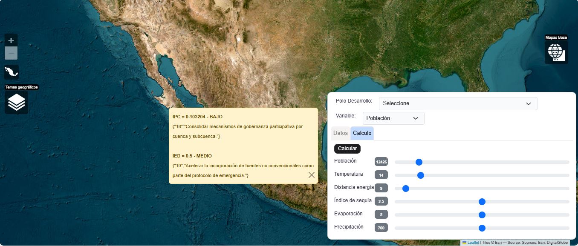Viewport: 578px width, 246px height.
Task: Click the Población slider handle
Action: point(419,162)
